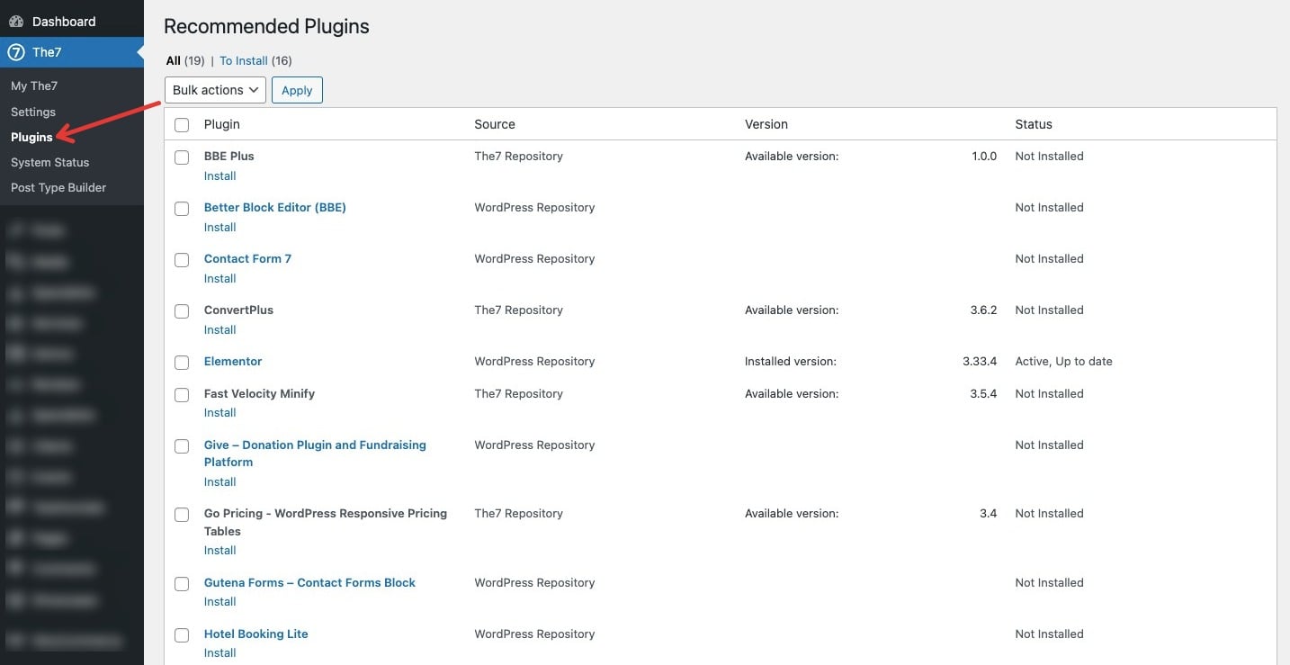Mark the Hotel Booking Lite checkbox

(x=182, y=635)
